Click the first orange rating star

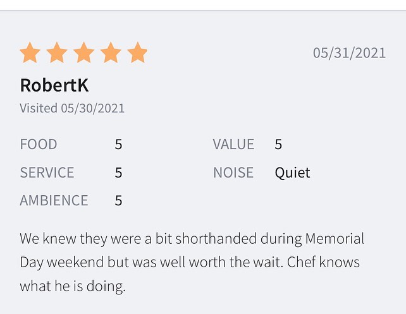[x=30, y=53]
